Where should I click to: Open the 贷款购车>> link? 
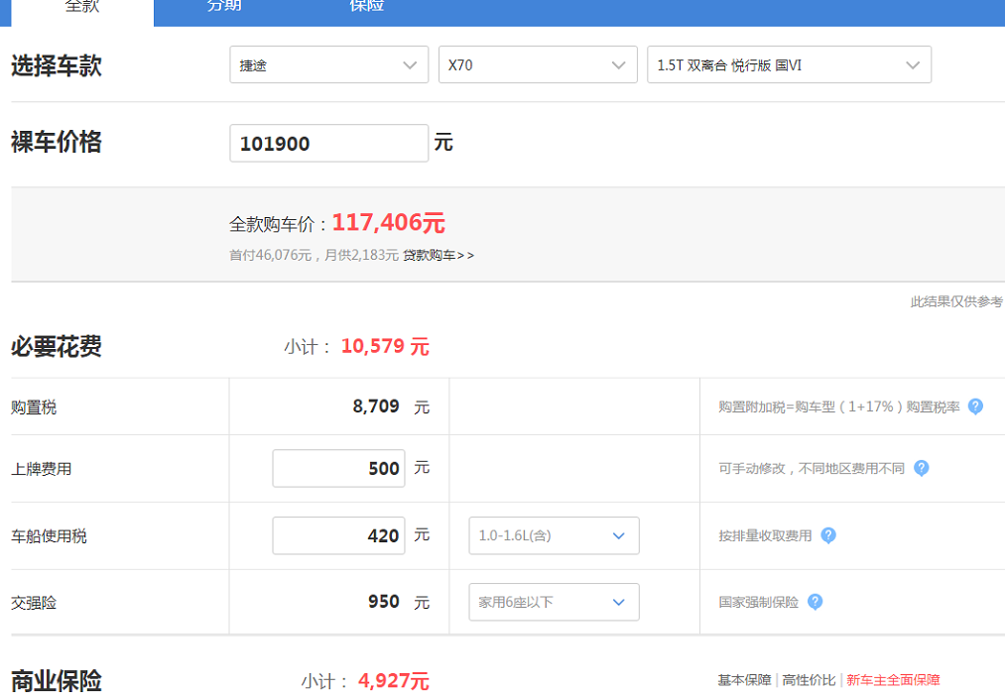click(x=439, y=256)
